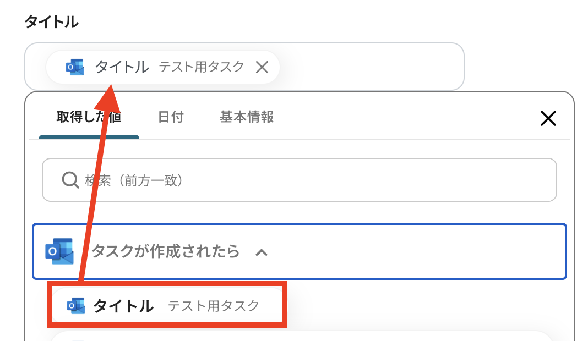
Task: Click the magnifier icon in the search box
Action: pyautogui.click(x=70, y=180)
